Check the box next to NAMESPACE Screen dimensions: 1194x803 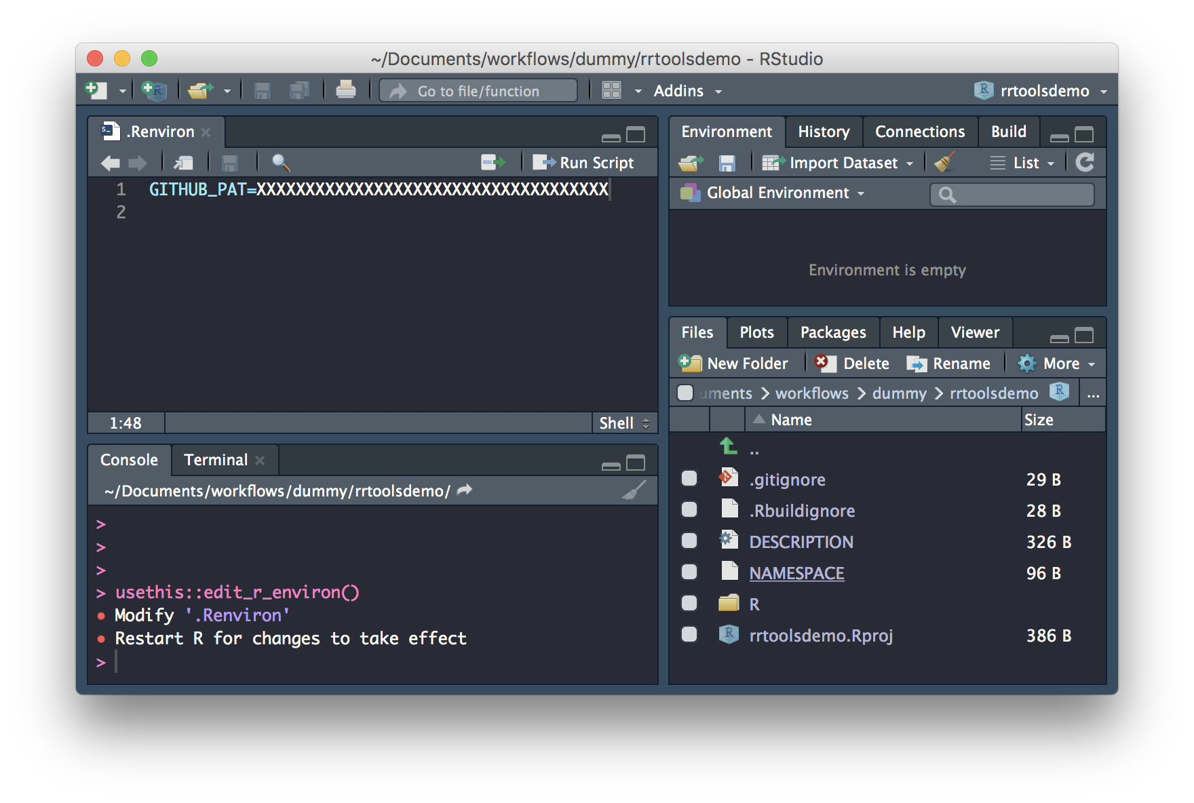[689, 572]
